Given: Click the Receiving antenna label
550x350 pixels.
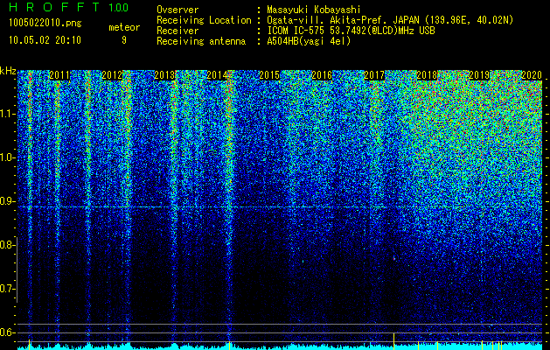Looking at the screenshot, I should [x=201, y=41].
